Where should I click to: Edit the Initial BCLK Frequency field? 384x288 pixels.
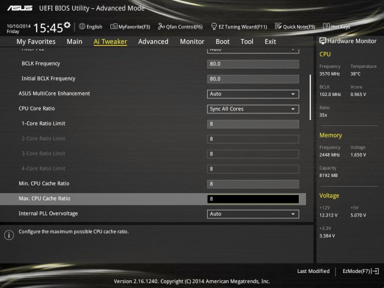click(253, 79)
